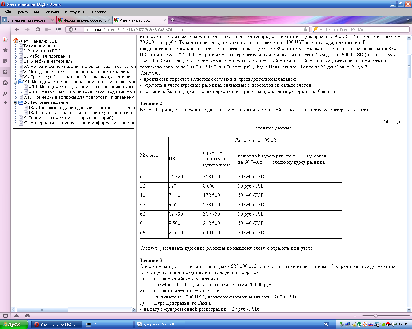Toggle panel sidebar via status bar icon

(5, 316)
